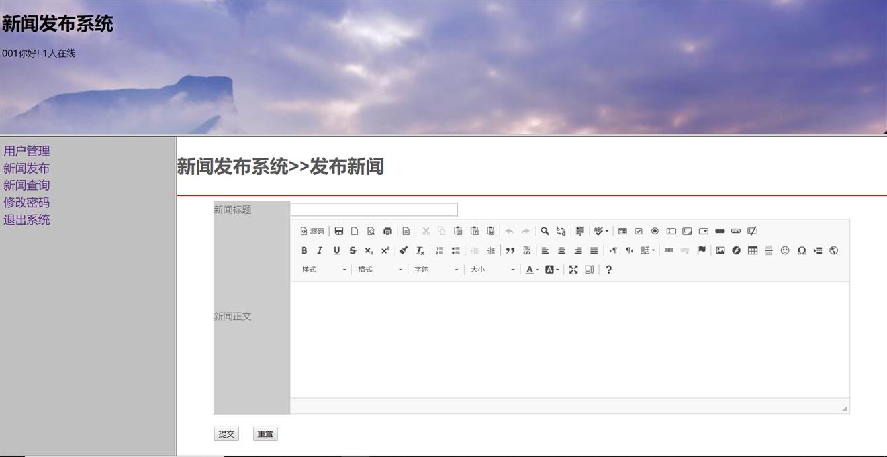Open the text color picker
The image size is (887, 457).
click(532, 270)
